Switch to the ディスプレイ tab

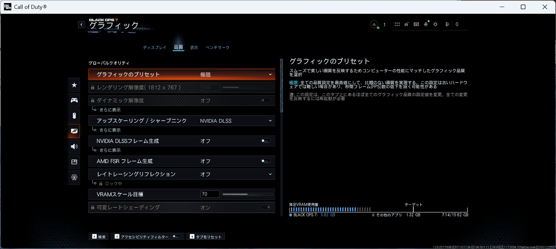[x=155, y=47]
